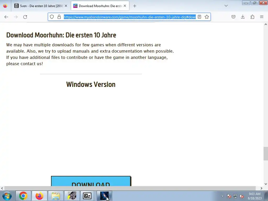This screenshot has height=201, width=268.
Task: Show hidden system tray icons
Action: 222,196
